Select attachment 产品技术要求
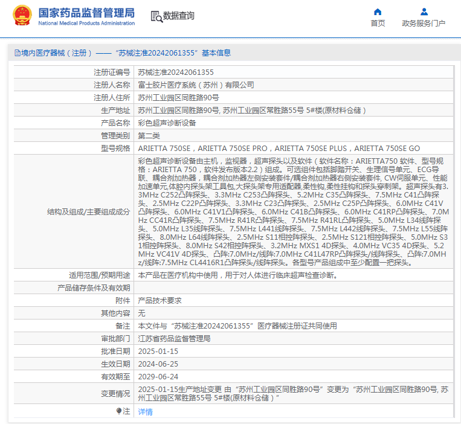Screen dimensions: 461x424 (x=160, y=300)
